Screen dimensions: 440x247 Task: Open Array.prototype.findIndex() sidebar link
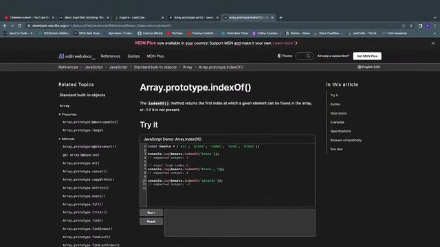click(87, 228)
